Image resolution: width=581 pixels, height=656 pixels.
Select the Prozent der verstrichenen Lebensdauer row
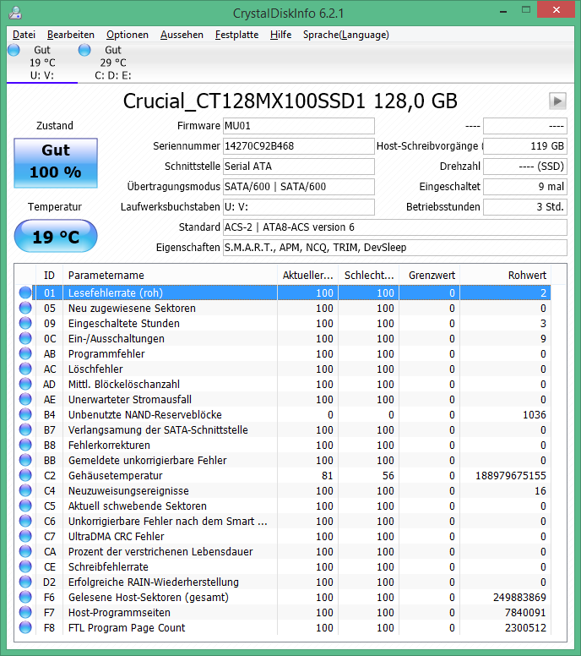click(x=285, y=551)
